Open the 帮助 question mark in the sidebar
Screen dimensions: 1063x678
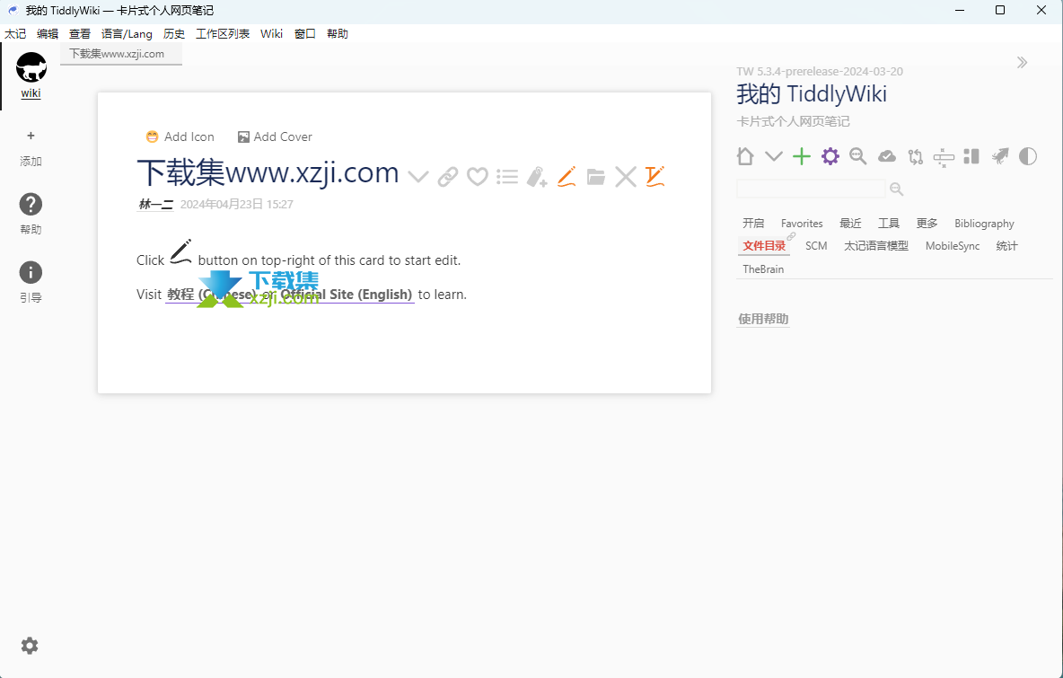(x=31, y=204)
